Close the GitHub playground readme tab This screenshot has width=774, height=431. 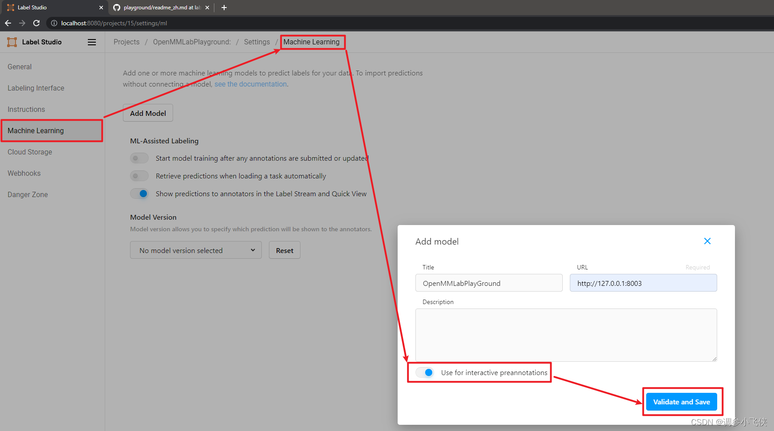(x=207, y=8)
